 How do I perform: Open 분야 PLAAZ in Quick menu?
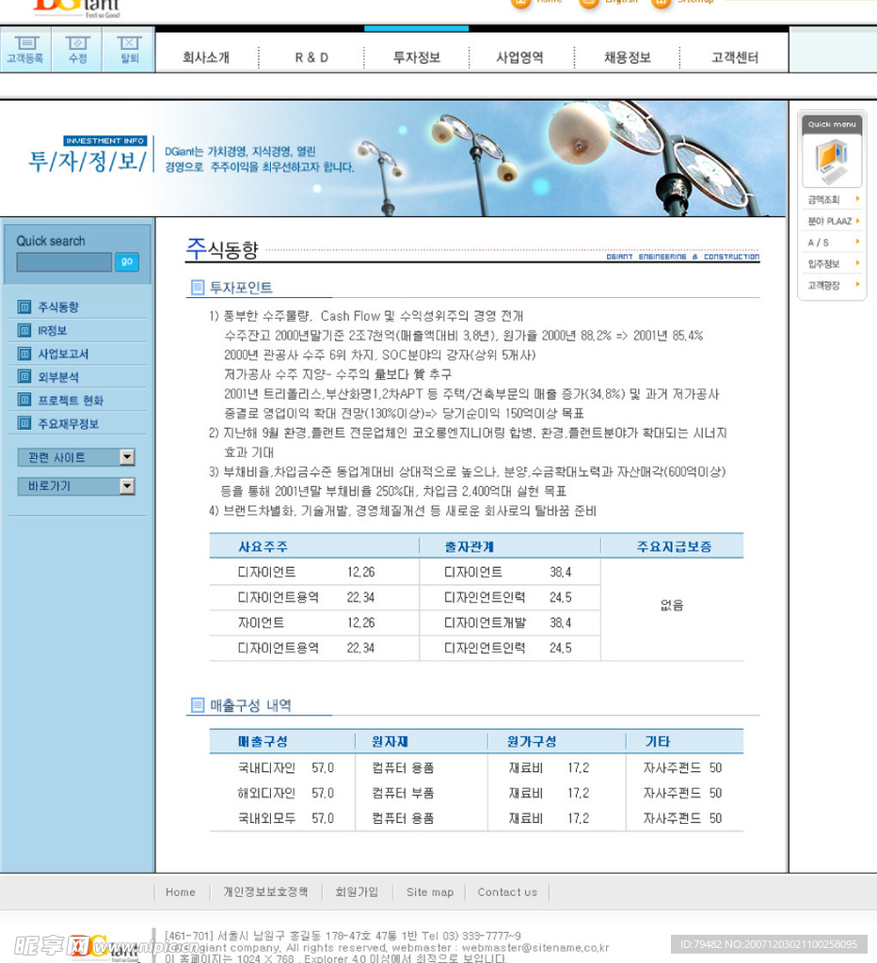click(830, 221)
